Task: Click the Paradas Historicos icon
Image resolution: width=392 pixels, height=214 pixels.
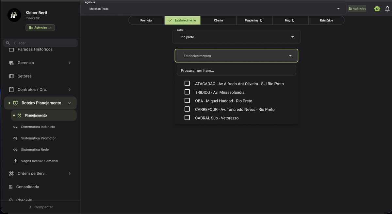Action: [11, 49]
